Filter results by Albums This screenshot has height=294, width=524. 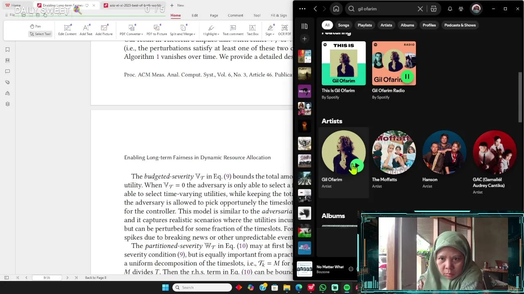click(x=407, y=25)
